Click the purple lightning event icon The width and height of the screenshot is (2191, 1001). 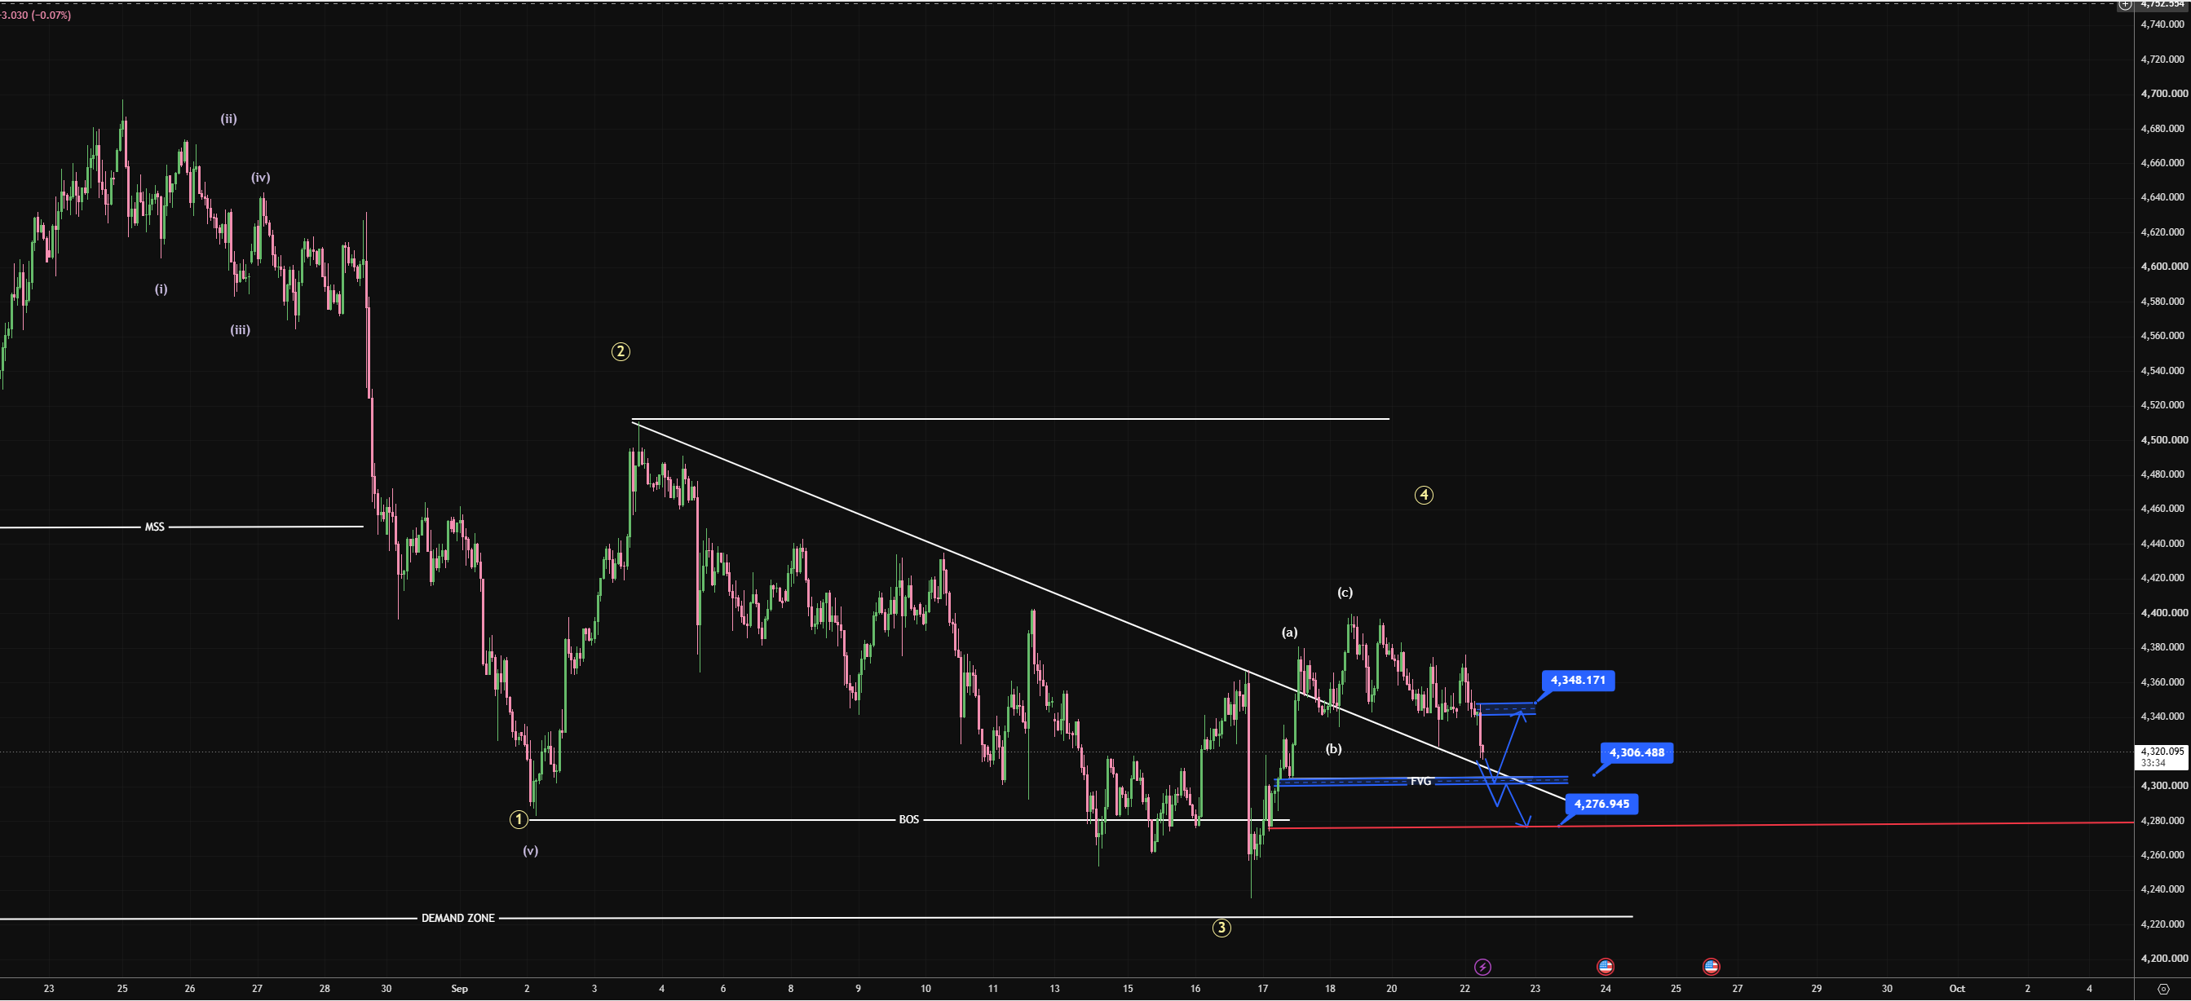click(x=1482, y=967)
